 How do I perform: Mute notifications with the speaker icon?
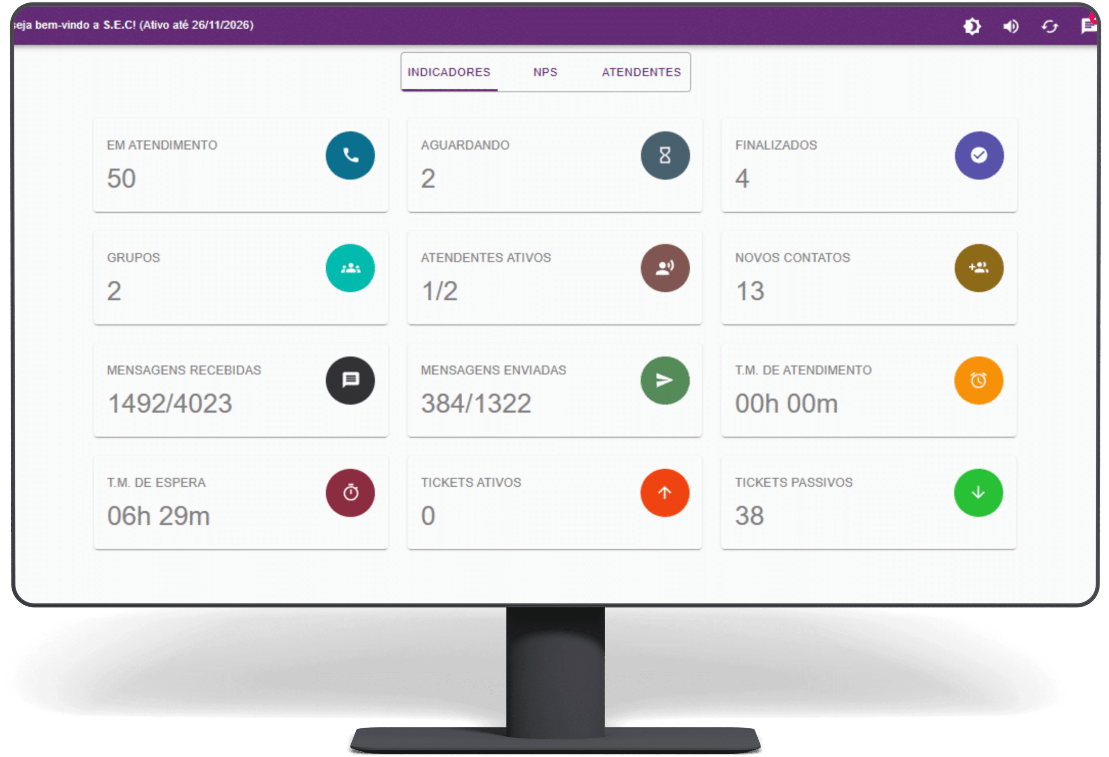(x=1011, y=26)
